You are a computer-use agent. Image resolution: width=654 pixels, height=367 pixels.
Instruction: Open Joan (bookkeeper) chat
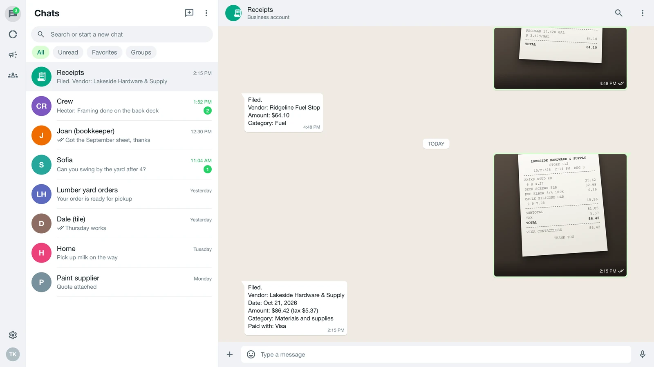[x=122, y=135]
